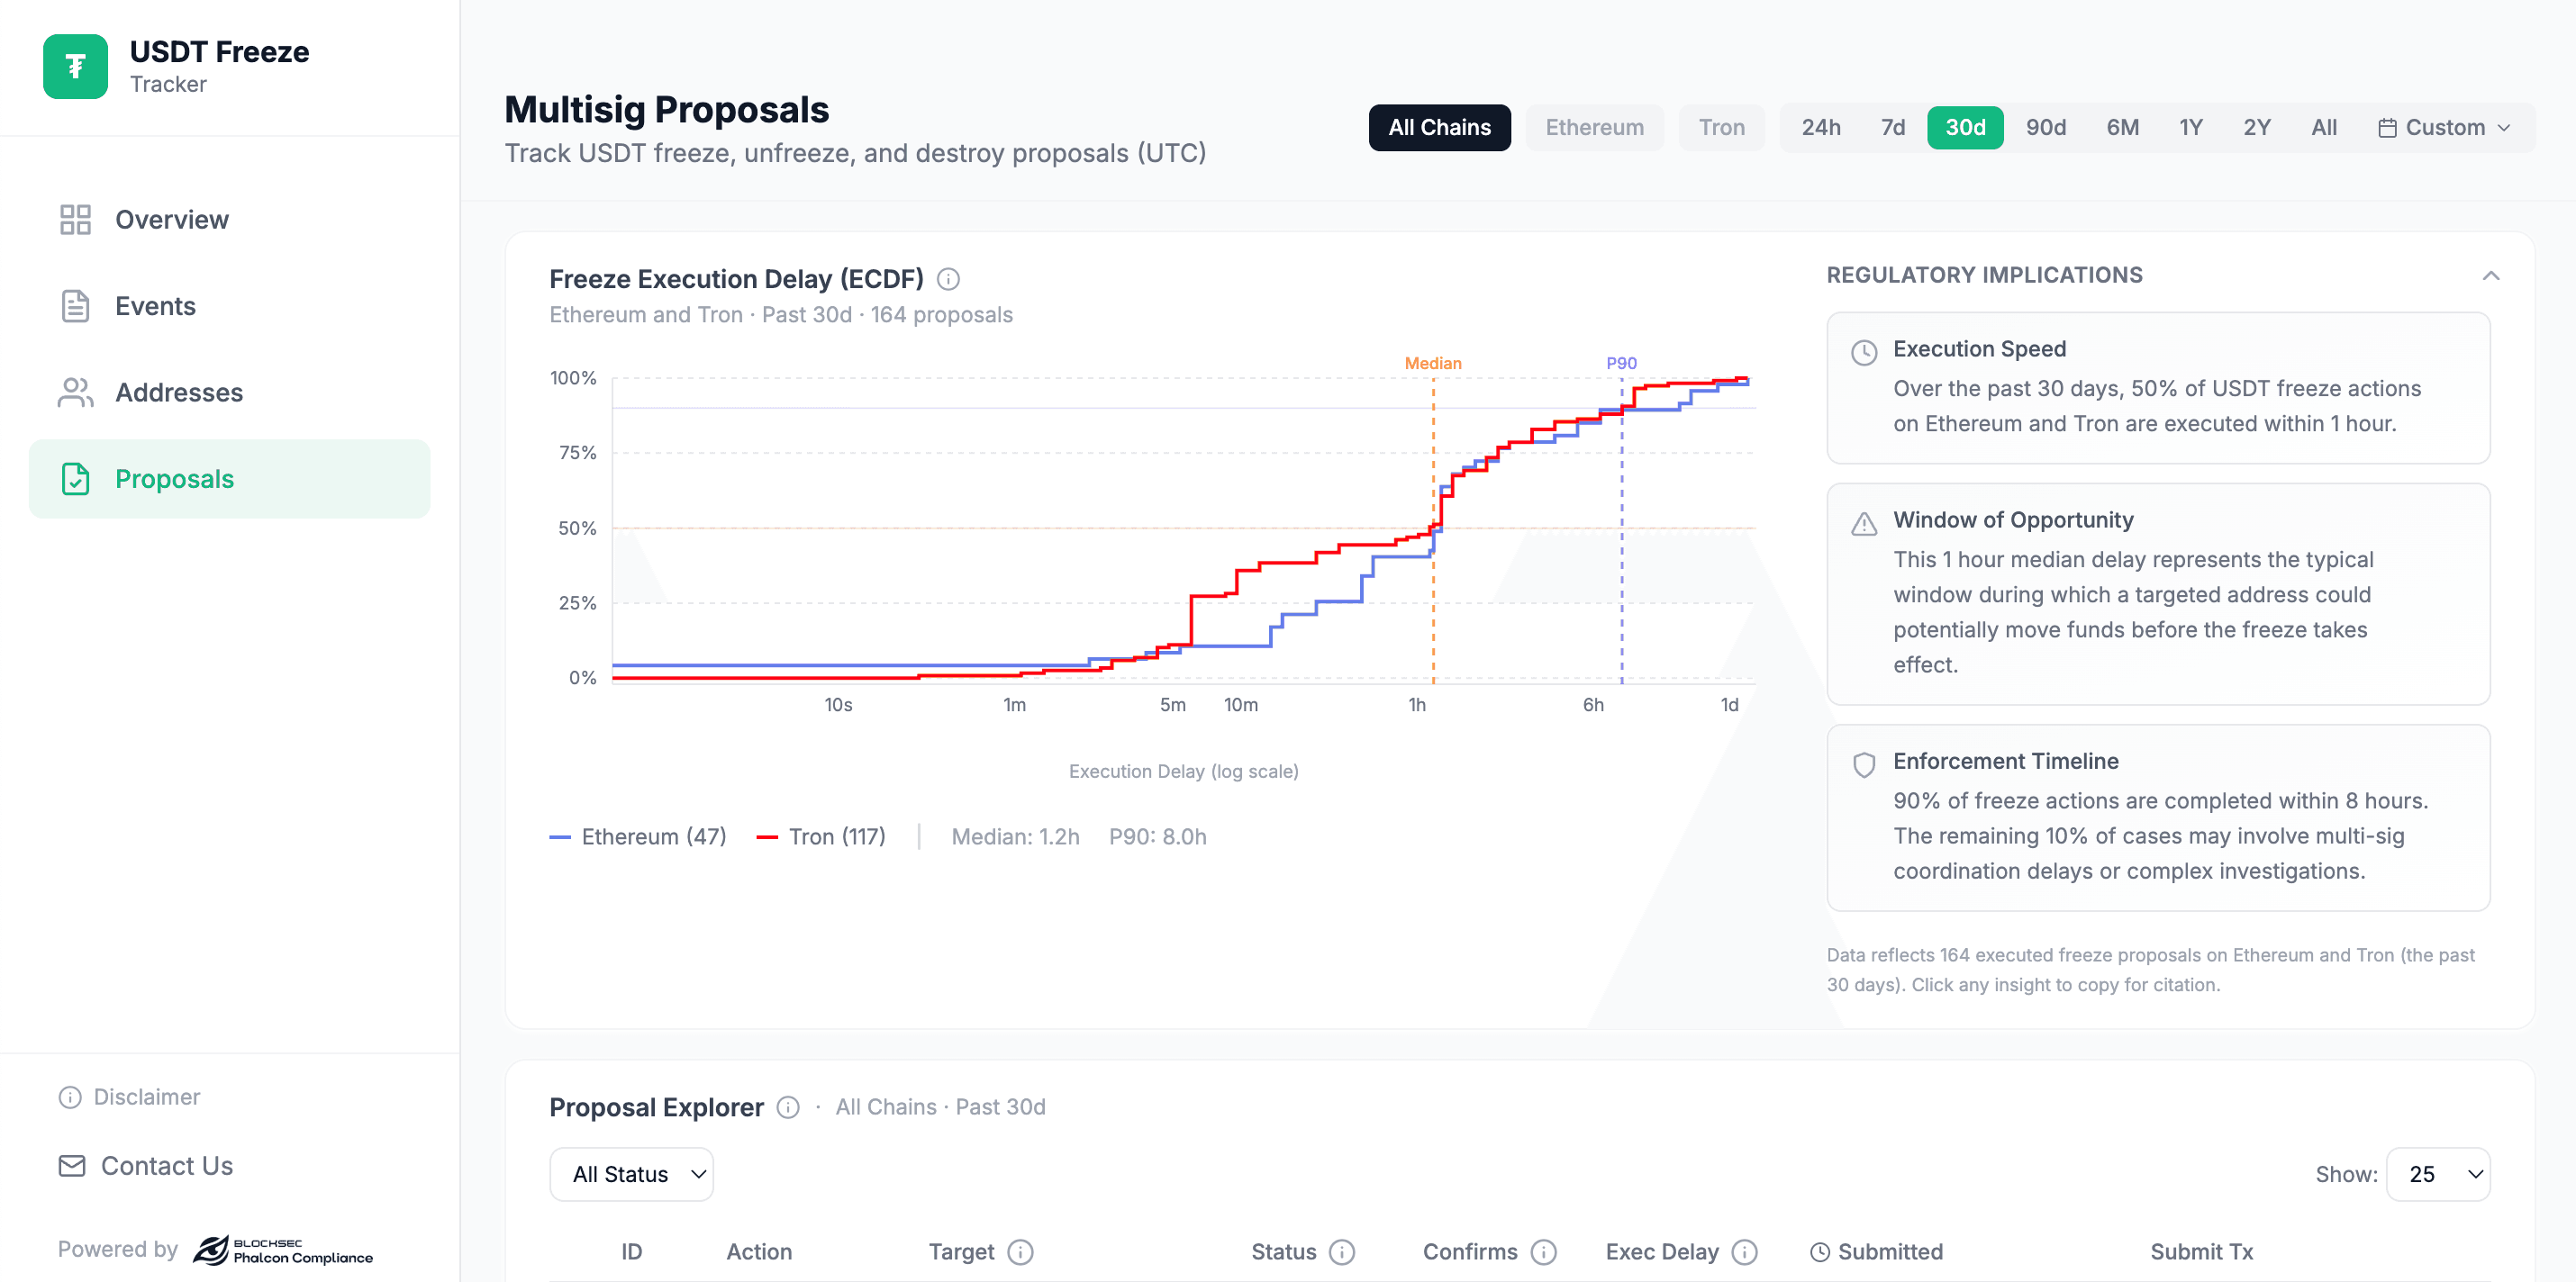Select the Proposals menu item

[174, 479]
